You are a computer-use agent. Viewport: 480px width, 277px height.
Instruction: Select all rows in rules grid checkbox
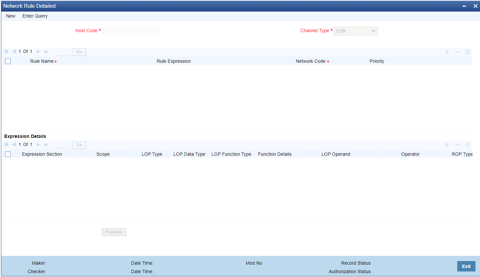(x=8, y=61)
